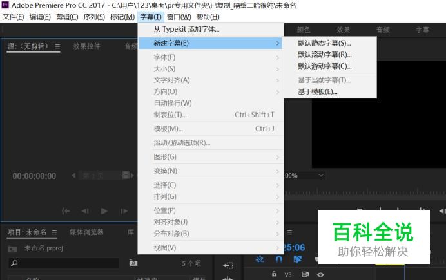The width and height of the screenshot is (446, 280).
Task: Open the program monitor zoom level dropdown
Action: point(305,176)
